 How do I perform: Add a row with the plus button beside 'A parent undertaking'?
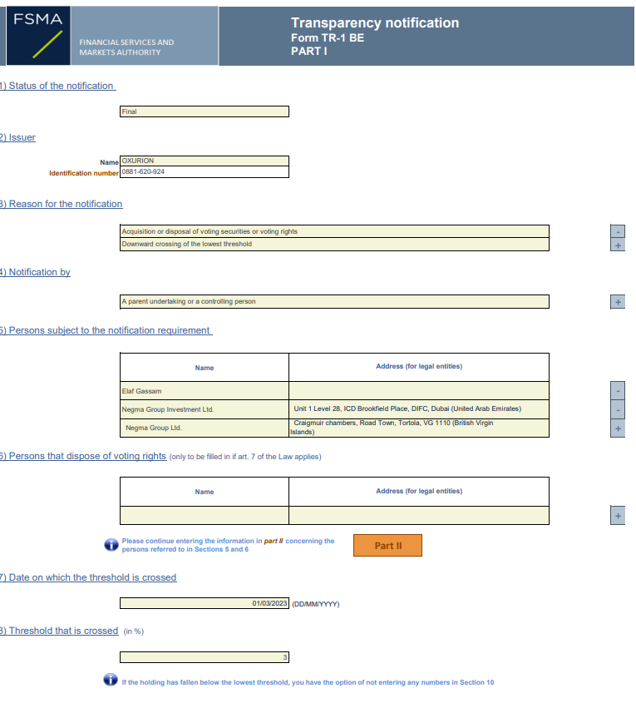point(618,302)
